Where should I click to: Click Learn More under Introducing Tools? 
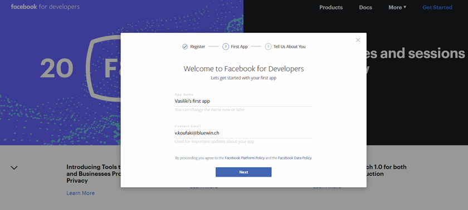[x=81, y=193]
